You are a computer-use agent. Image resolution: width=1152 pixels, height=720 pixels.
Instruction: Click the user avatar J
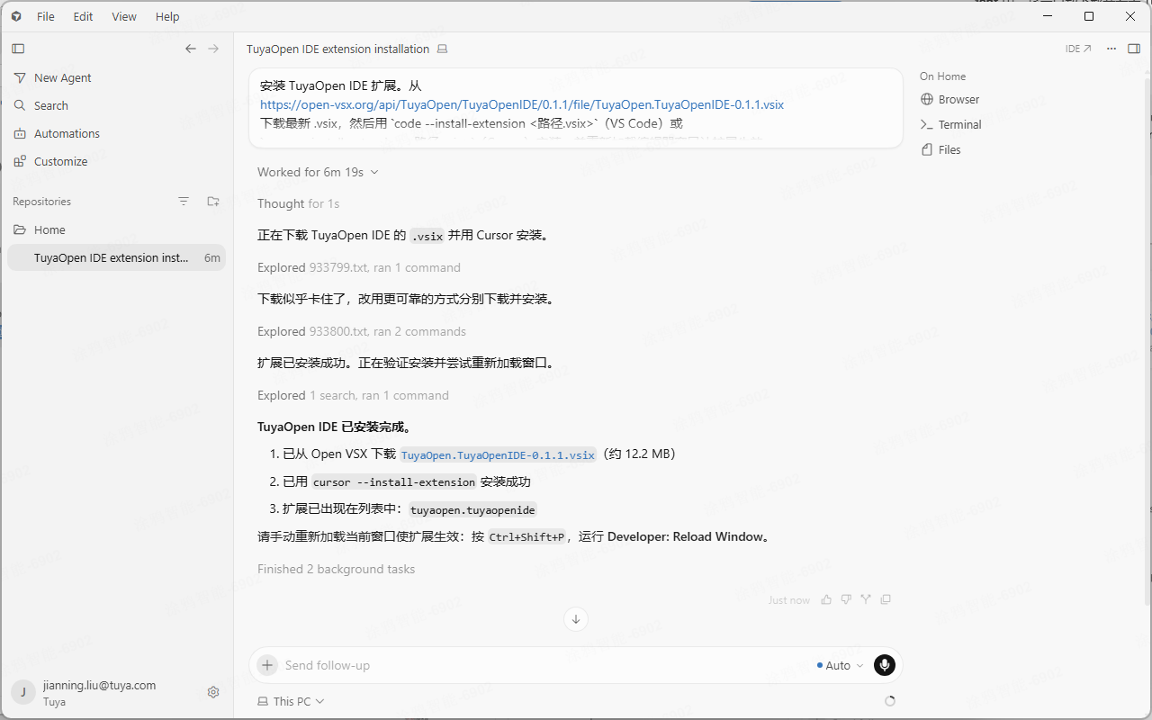point(23,692)
